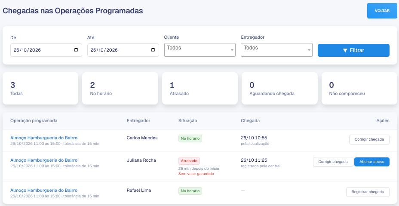Click the Atrasado status badge

189,161
